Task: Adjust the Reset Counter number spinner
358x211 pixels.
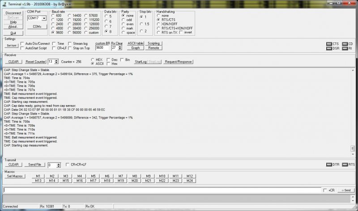Action: [56, 61]
